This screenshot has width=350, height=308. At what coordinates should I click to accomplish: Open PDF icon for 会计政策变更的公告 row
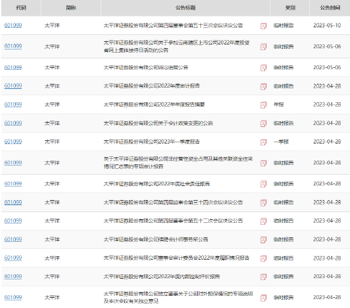click(263, 123)
